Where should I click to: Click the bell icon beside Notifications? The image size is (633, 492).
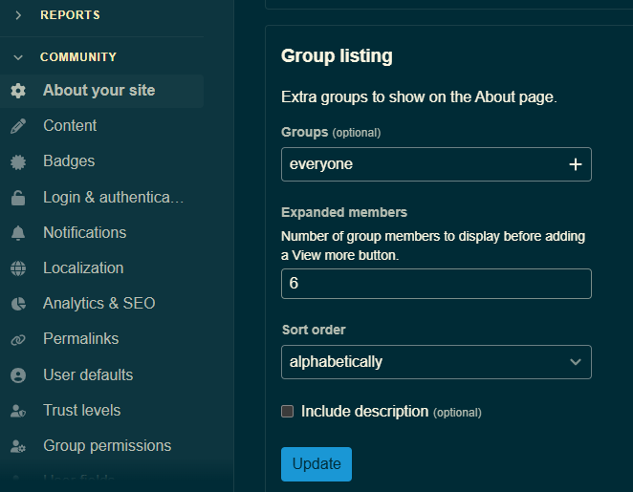click(x=18, y=233)
